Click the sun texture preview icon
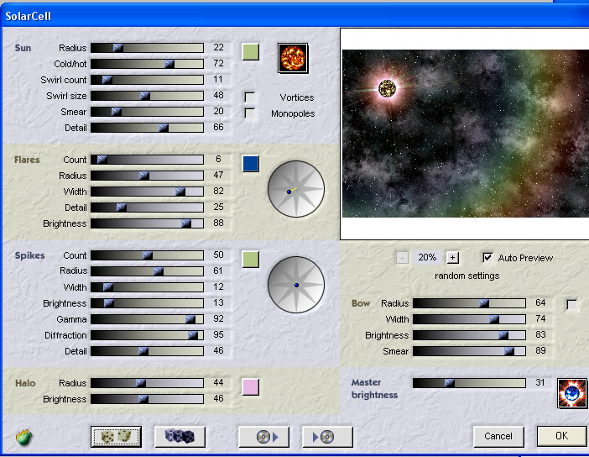The image size is (589, 457). (x=294, y=58)
